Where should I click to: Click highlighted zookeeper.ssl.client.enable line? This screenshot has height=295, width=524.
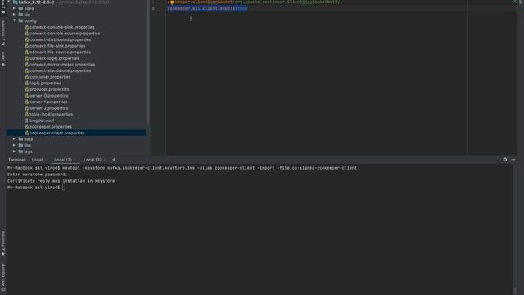[207, 8]
